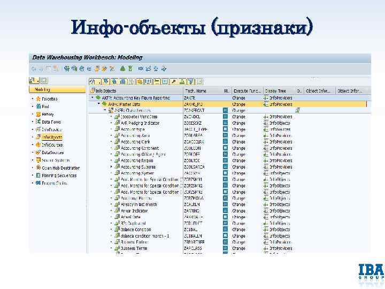
Task: Collapse AKFR Accounting Key Figure Reporting node
Action: [x=93, y=98]
